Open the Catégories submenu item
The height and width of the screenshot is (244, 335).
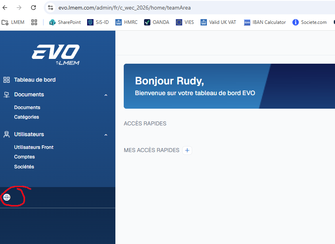tap(26, 117)
